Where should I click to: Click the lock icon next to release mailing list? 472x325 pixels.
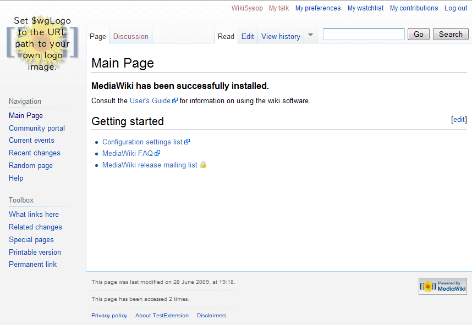pos(202,165)
